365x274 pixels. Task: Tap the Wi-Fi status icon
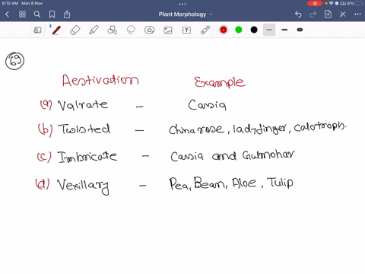tap(332, 3)
